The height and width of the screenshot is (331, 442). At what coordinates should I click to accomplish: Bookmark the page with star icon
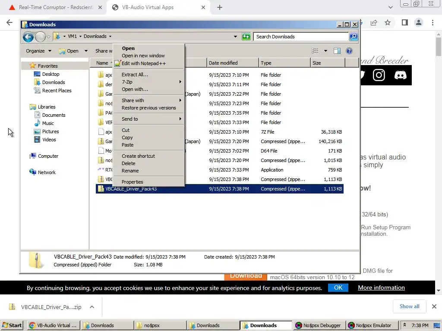click(x=388, y=22)
